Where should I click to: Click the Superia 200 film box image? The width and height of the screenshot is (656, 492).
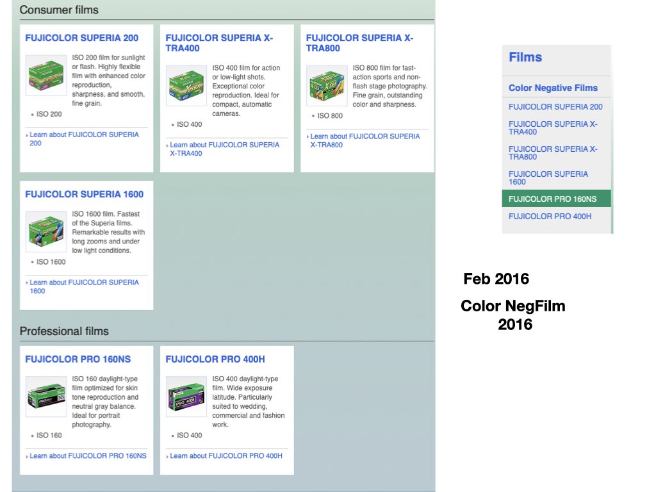(x=46, y=76)
